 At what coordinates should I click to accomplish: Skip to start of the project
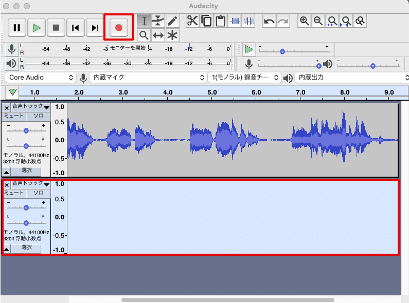click(76, 28)
